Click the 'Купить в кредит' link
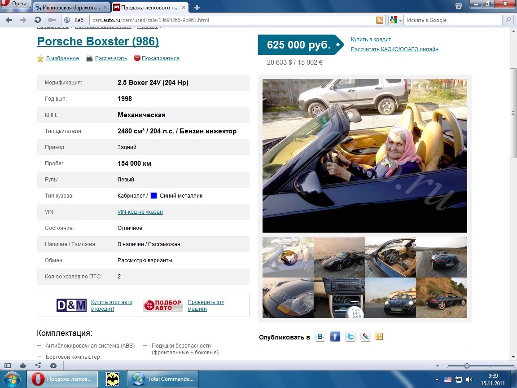This screenshot has height=388, width=517. 371,40
